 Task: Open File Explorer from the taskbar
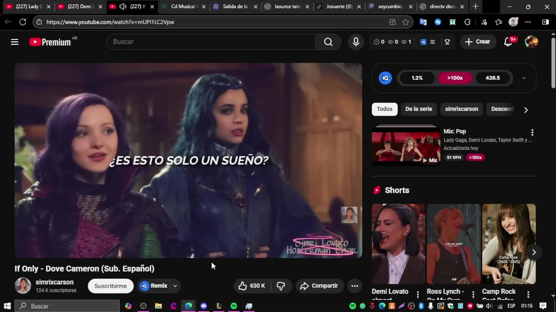click(159, 306)
